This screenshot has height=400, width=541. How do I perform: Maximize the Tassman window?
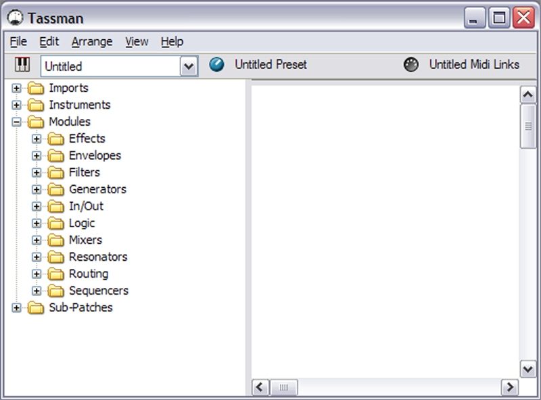click(499, 18)
